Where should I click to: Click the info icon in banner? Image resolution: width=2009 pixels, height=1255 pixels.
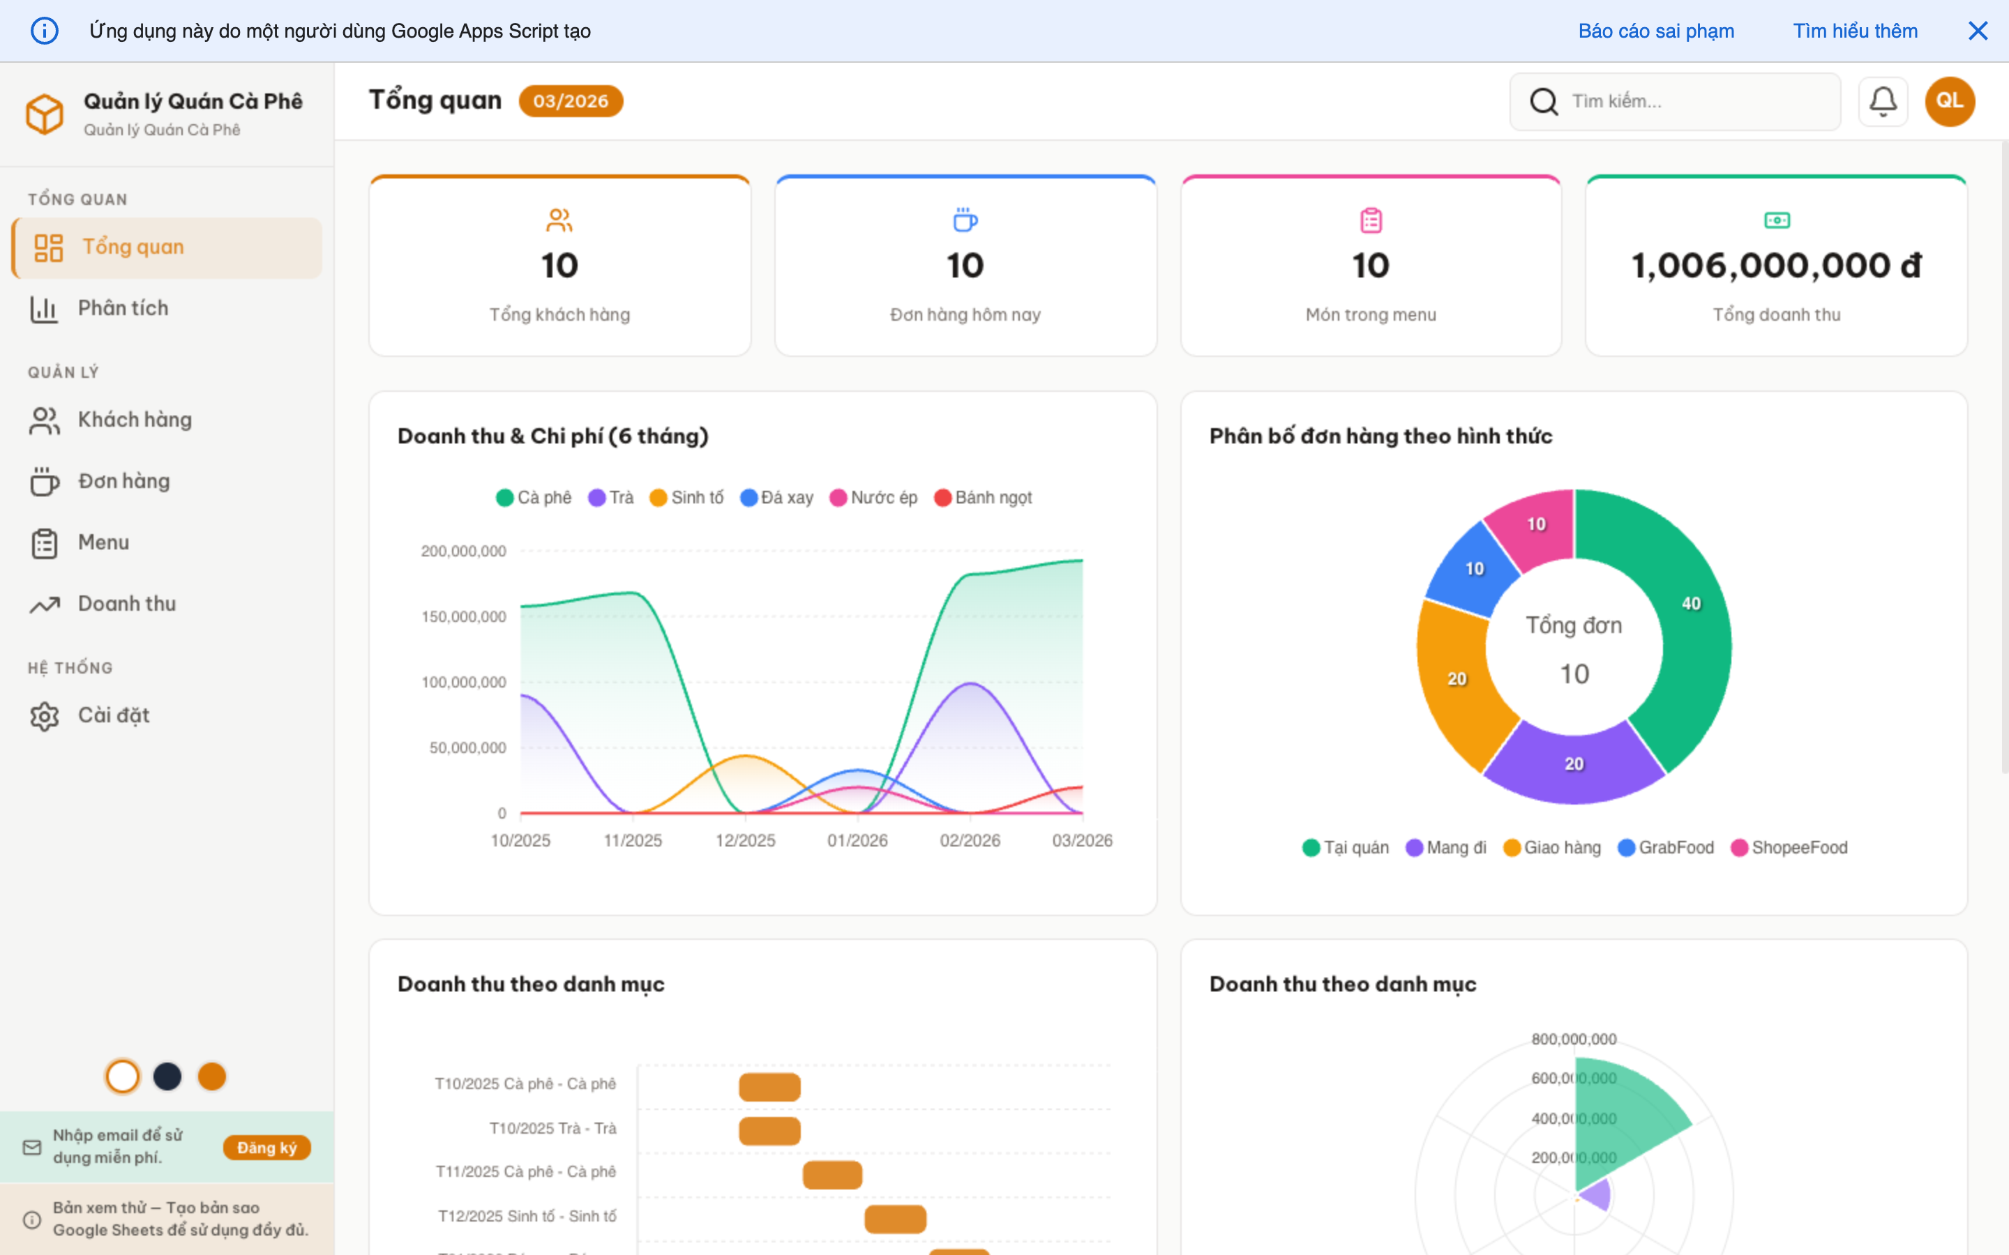pyautogui.click(x=44, y=31)
